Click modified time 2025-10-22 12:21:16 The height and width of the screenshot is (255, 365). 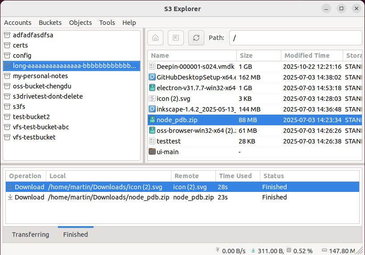(312, 67)
